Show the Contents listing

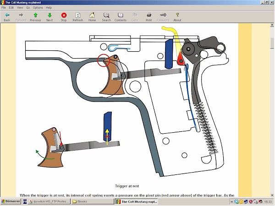coord(121,17)
